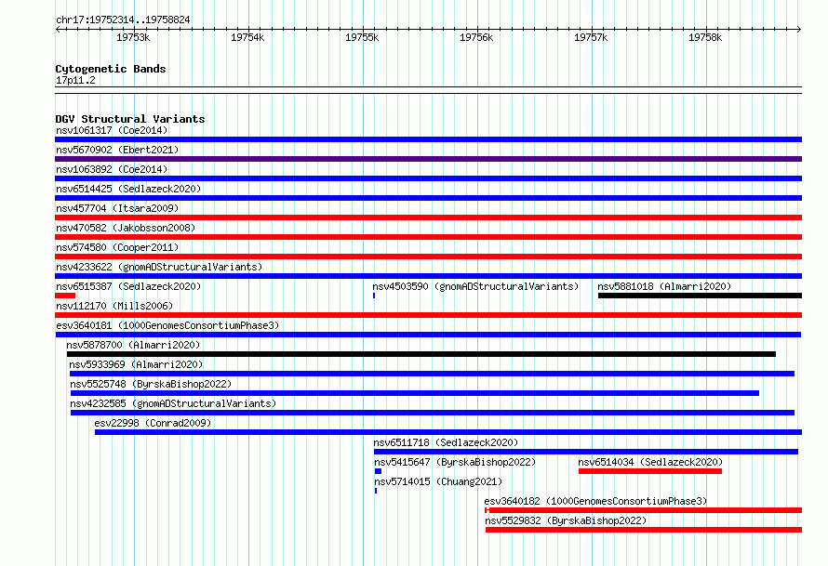Click the 19753k ruler tick label
The height and width of the screenshot is (566, 828).
coord(133,37)
